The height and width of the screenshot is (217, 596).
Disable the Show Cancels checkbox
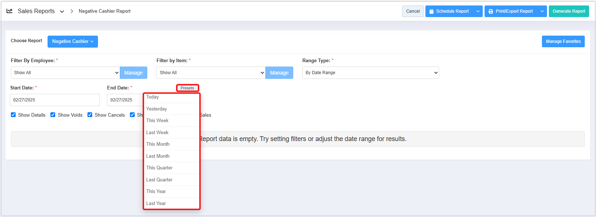(x=90, y=115)
